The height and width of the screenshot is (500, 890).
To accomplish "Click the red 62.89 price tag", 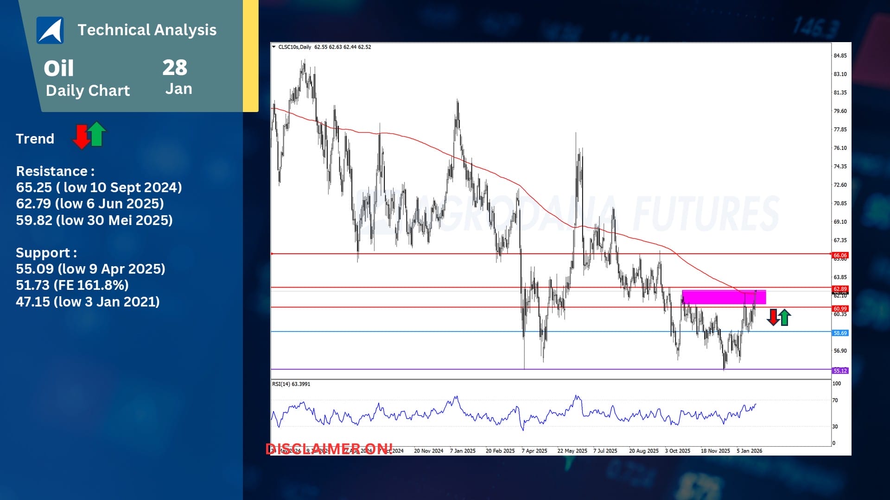I will (839, 289).
